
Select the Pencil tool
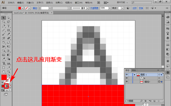click(x=9, y=34)
